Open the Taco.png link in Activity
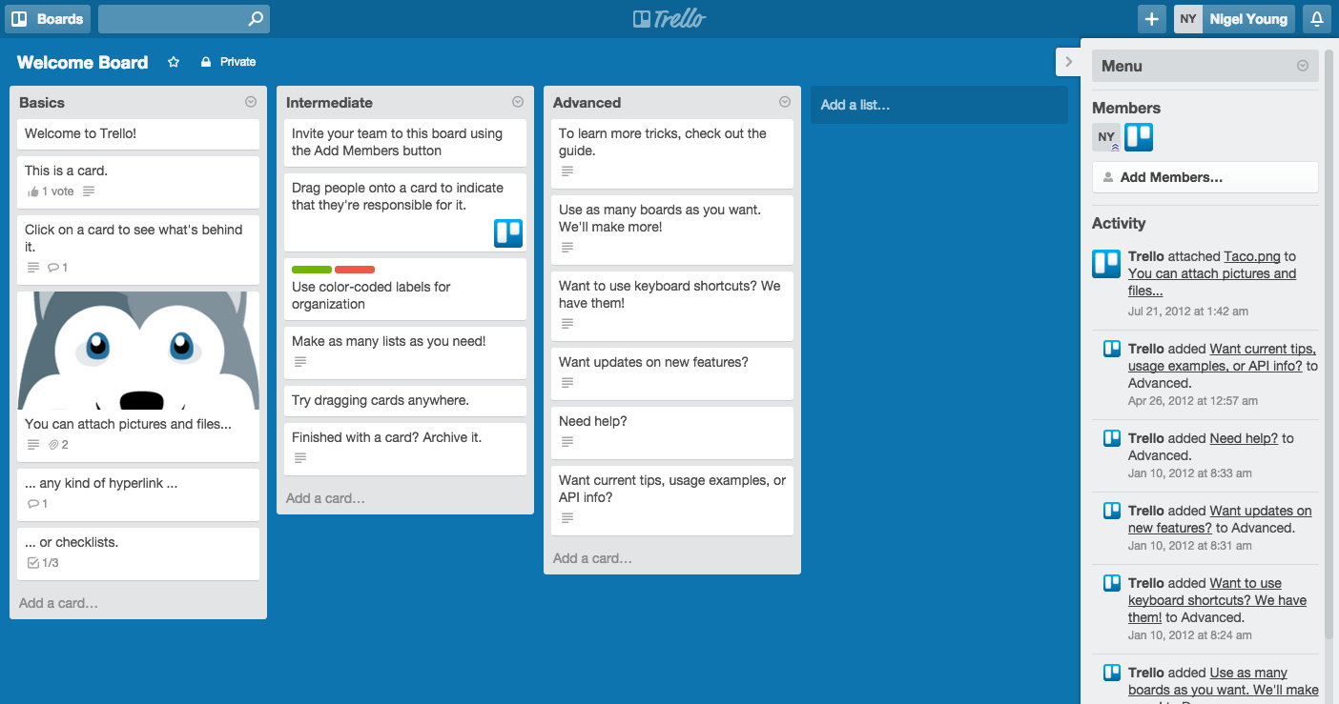This screenshot has width=1339, height=704. [1252, 256]
